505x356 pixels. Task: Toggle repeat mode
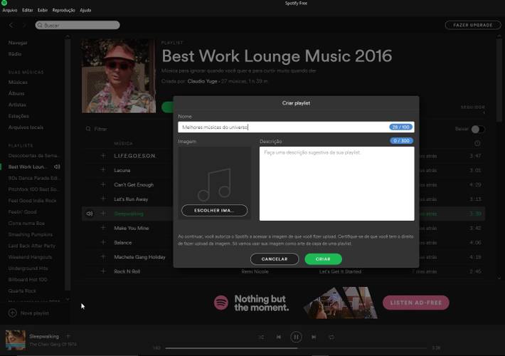[x=331, y=337]
